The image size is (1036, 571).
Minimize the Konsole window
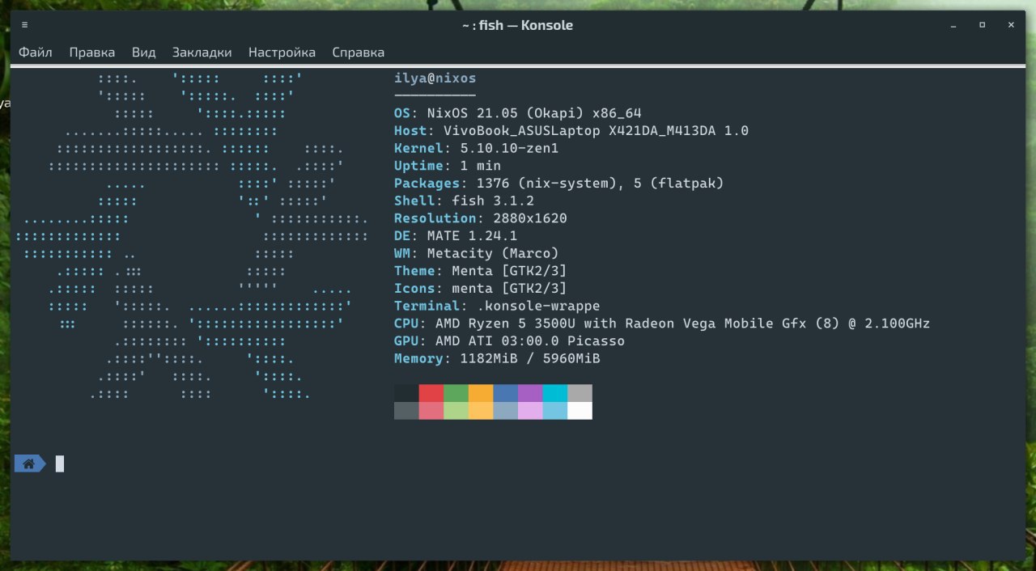953,25
